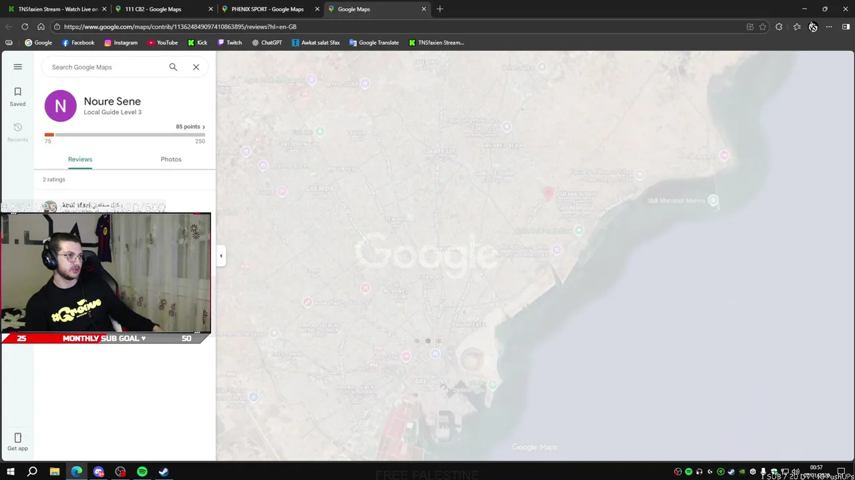Open the app available grid icon
The height and width of the screenshot is (480, 855).
(750, 27)
